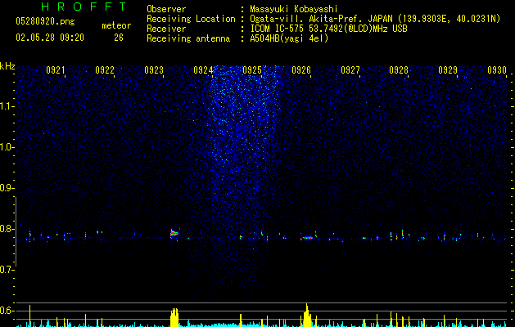Click the 0926 time marker
This screenshot has height=327, width=515.
(x=301, y=70)
